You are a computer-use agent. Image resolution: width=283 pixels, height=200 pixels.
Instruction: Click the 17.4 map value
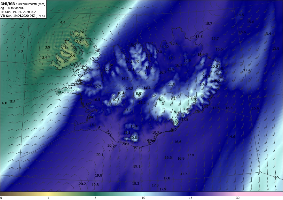point(90,117)
